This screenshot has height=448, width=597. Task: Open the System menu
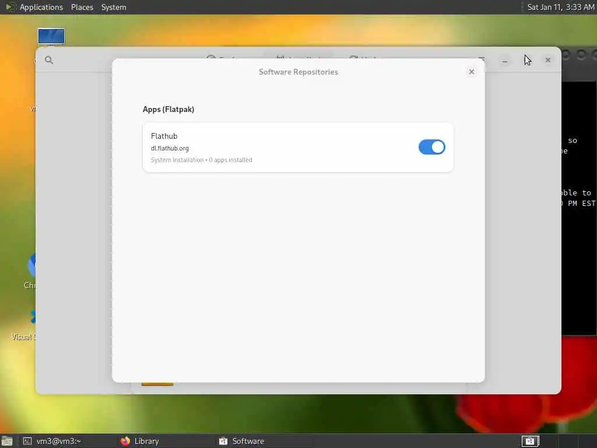(114, 7)
